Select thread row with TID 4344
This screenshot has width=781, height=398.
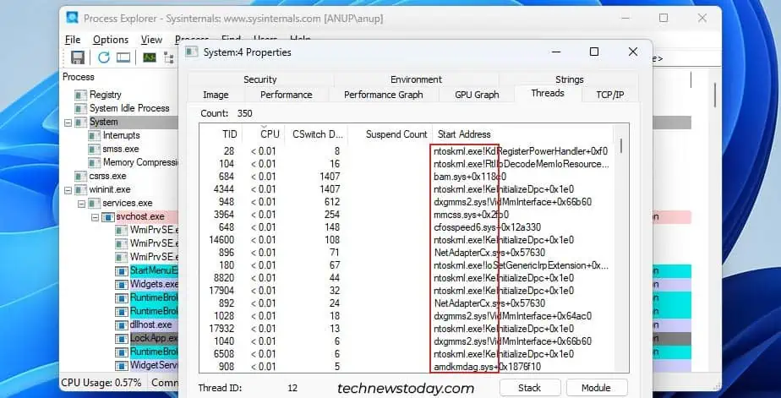pos(407,189)
